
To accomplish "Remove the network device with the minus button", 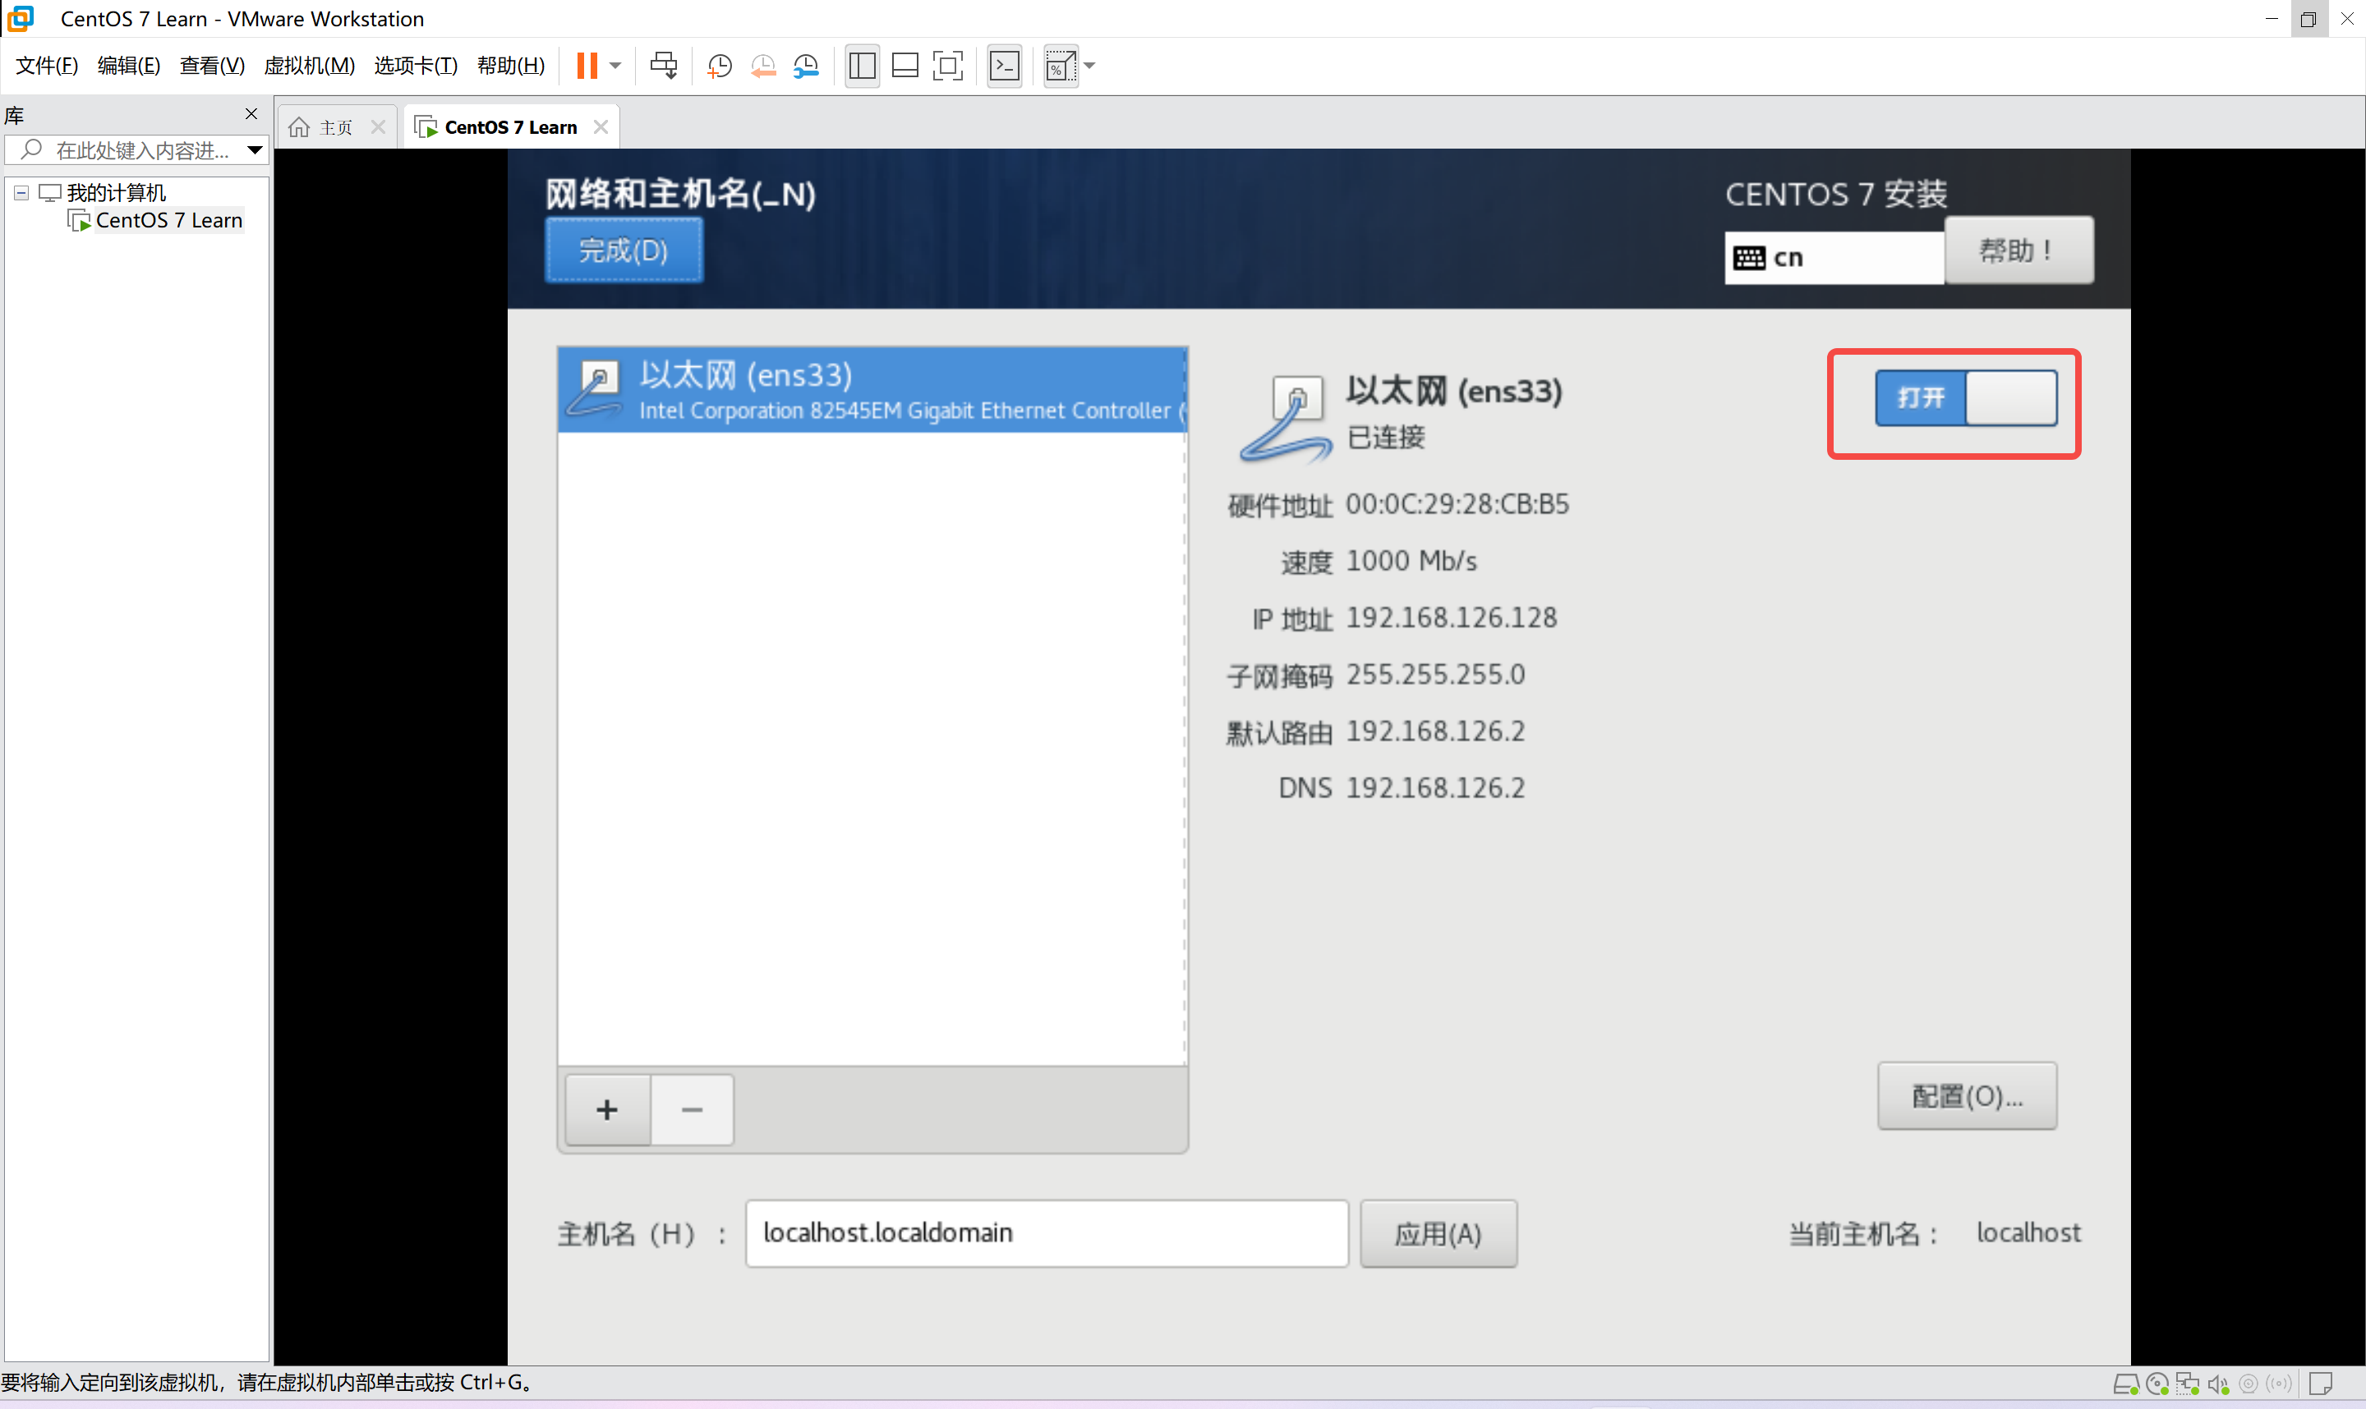I will coord(692,1109).
